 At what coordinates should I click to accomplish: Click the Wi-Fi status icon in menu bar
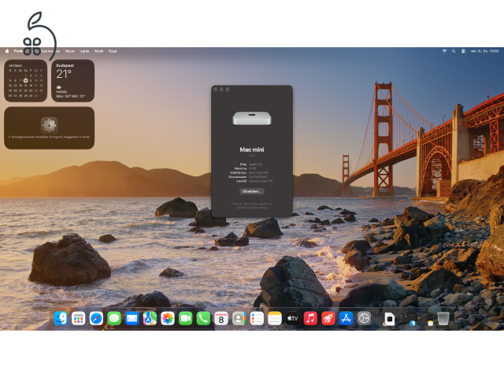tap(444, 51)
